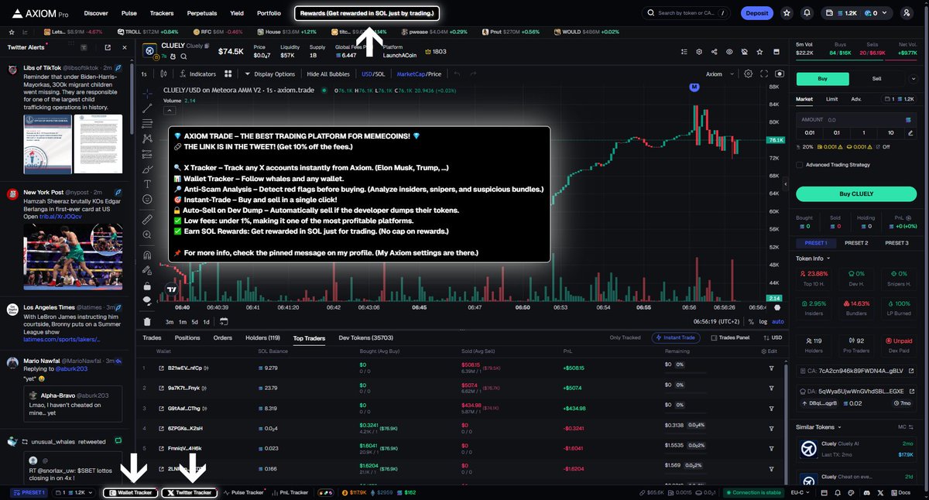
Task: Toggle chart fullscreen mode icon
Action: [764, 74]
